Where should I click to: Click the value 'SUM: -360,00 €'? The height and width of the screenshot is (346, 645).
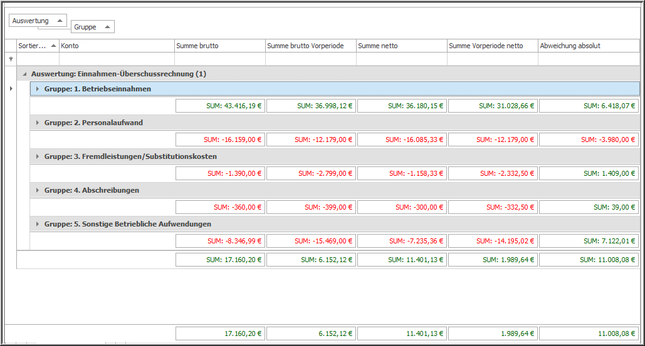pos(238,207)
